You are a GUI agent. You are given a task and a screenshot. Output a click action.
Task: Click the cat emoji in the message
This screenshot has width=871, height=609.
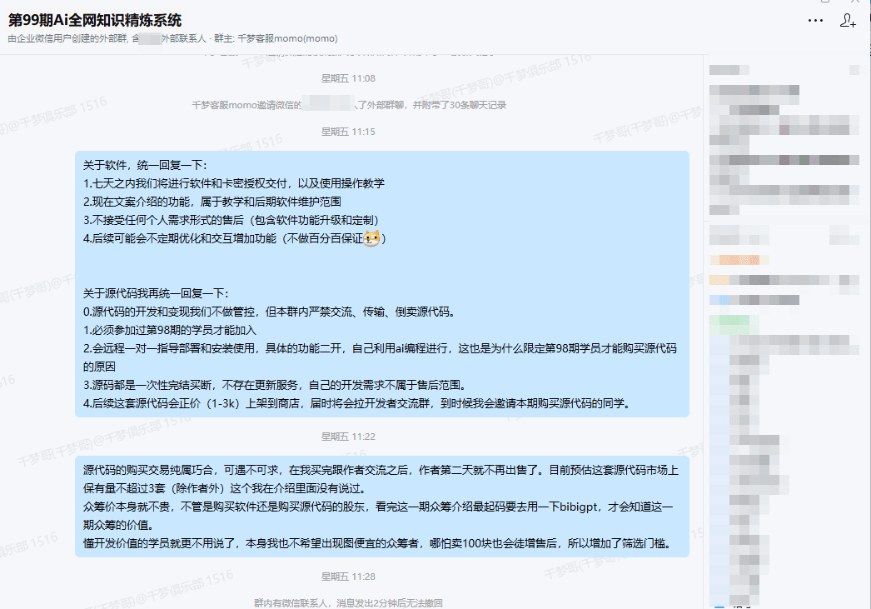click(x=371, y=238)
